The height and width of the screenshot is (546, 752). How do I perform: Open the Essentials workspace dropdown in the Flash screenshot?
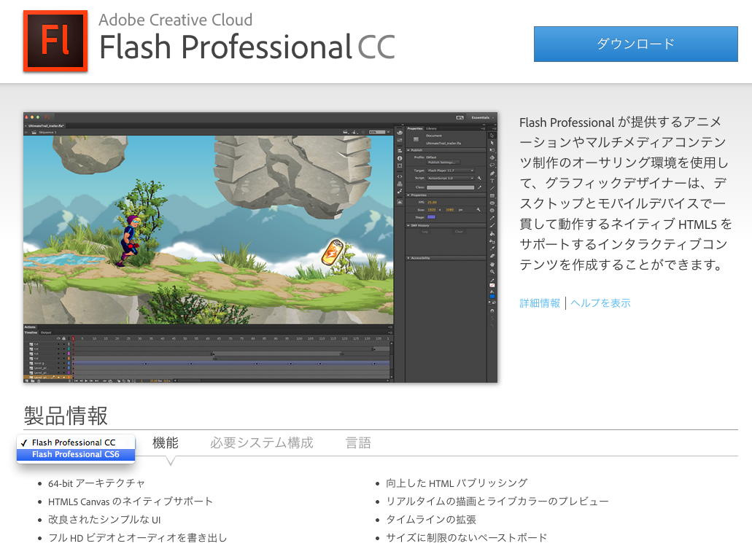(481, 117)
